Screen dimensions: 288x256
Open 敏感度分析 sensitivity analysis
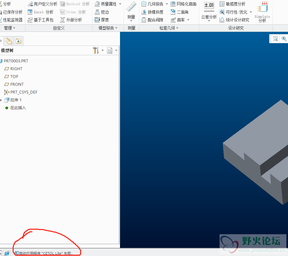click(233, 4)
